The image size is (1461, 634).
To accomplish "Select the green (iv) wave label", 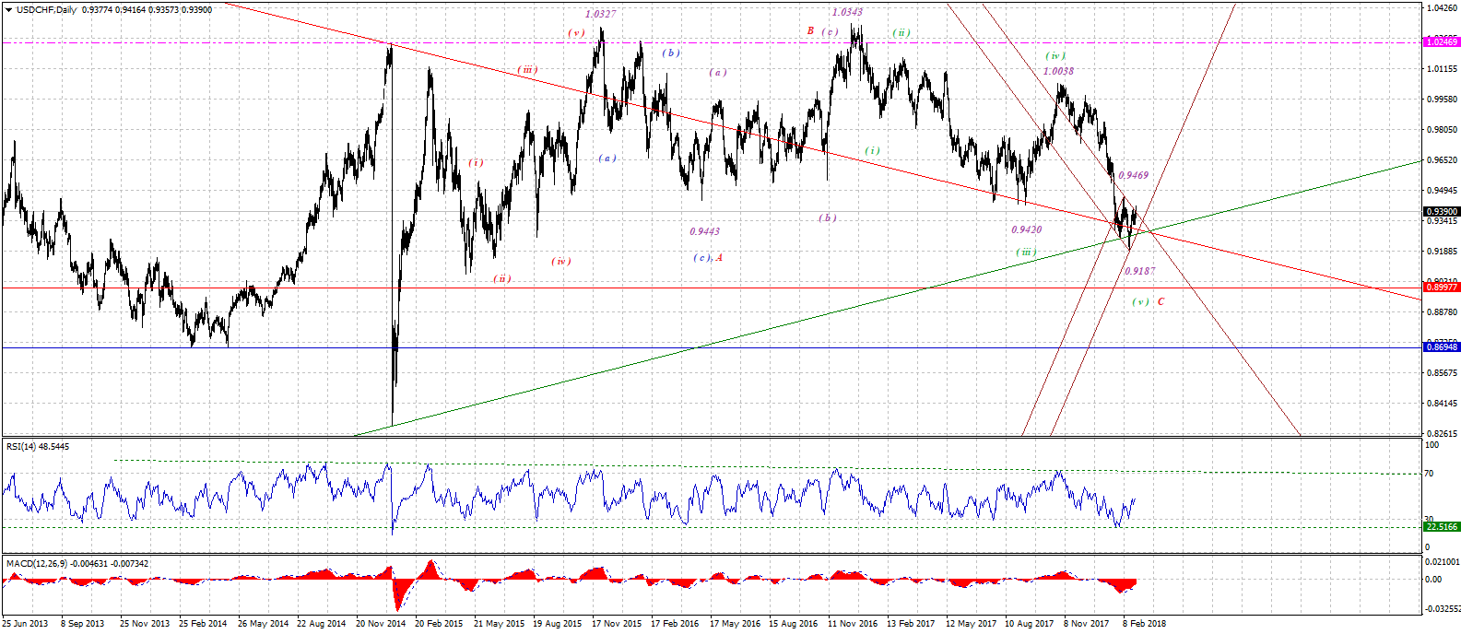I will [x=1055, y=56].
